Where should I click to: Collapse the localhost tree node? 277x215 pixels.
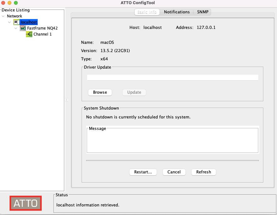[9, 22]
